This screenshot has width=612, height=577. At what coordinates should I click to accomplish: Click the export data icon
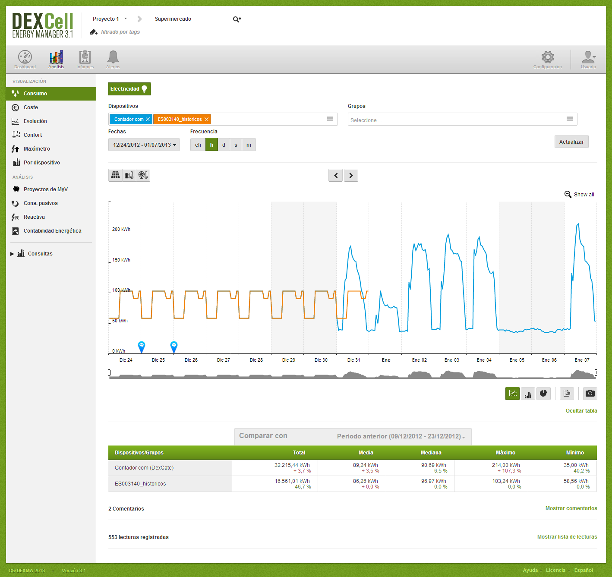(567, 394)
